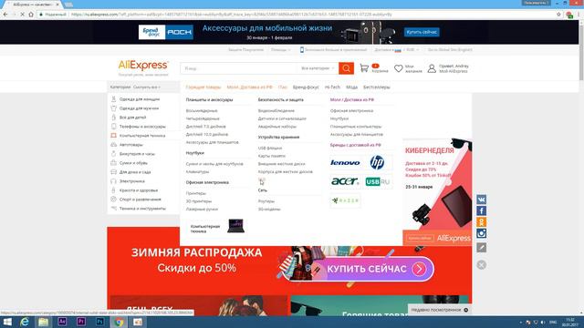This screenshot has width=584, height=328.
Task: Expand the 'Недавно просмотренное' panel
Action: [440, 310]
